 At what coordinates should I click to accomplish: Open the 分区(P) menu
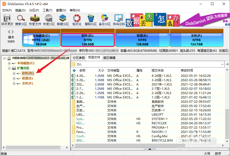coord(34,10)
